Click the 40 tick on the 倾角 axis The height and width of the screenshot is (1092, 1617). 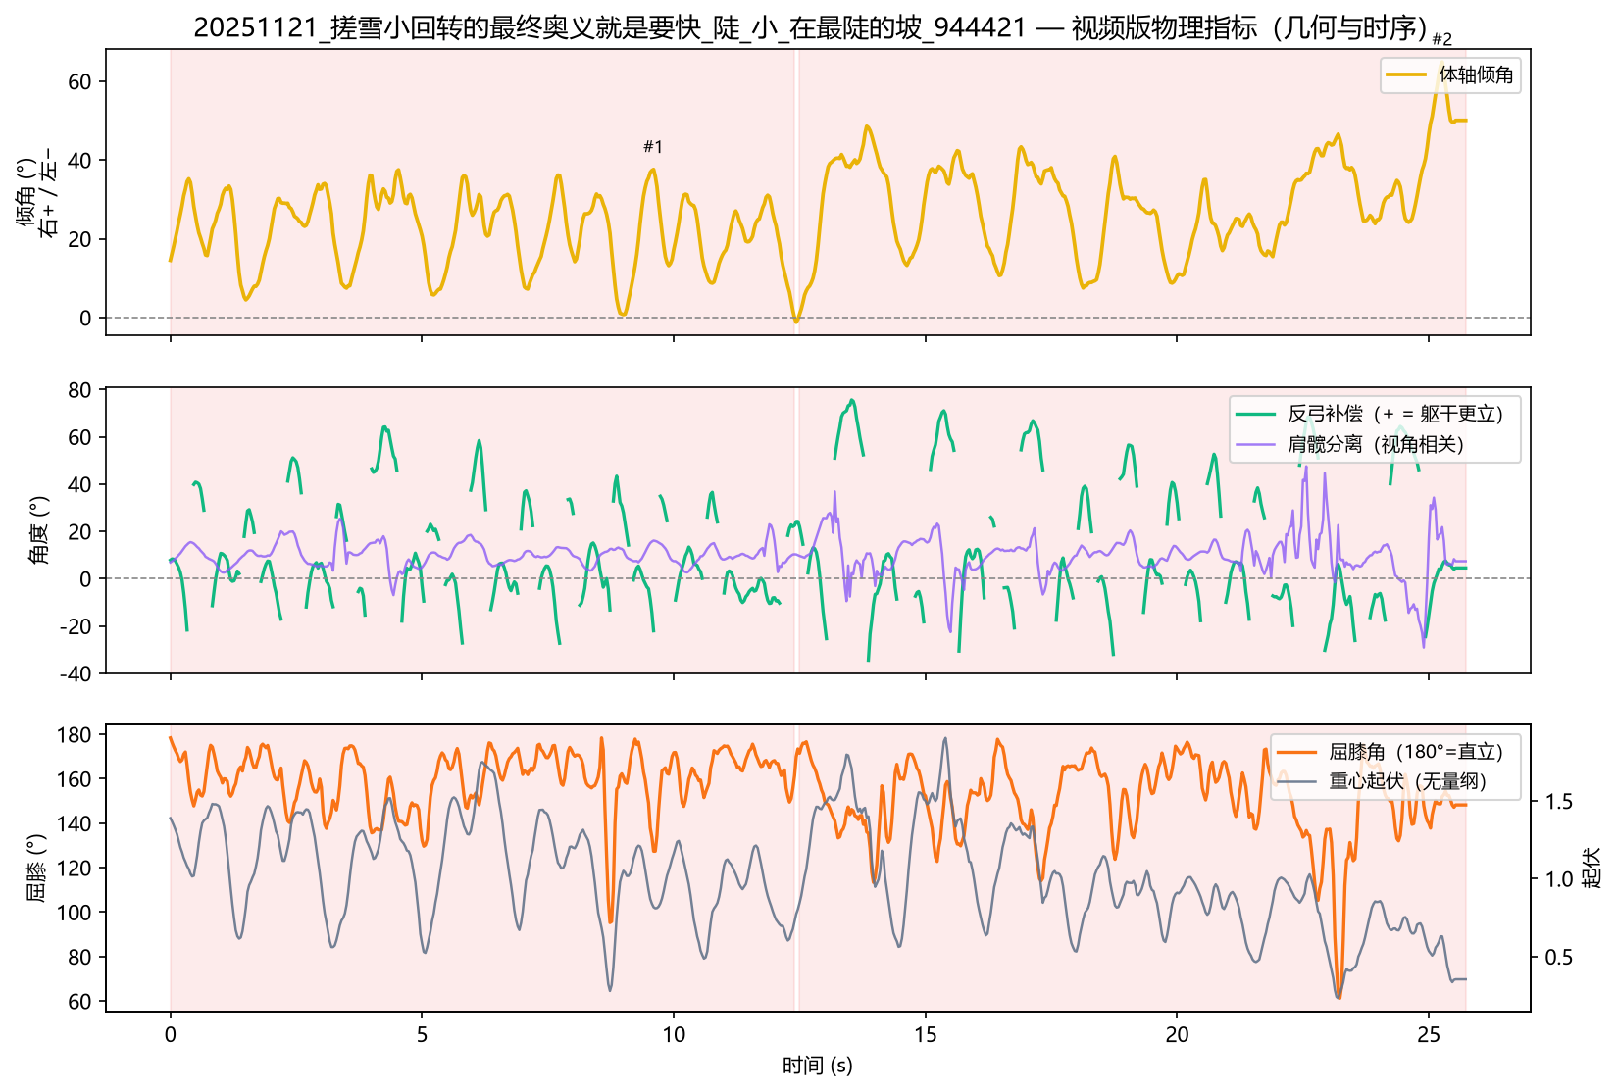tap(80, 161)
